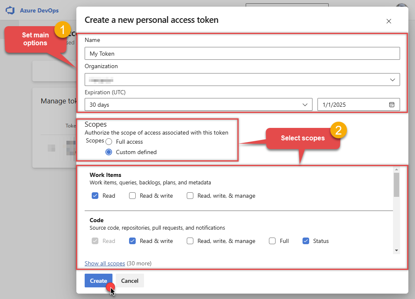This screenshot has width=415, height=299.
Task: Click the scopes list scrollbar thumb
Action: pyautogui.click(x=396, y=185)
